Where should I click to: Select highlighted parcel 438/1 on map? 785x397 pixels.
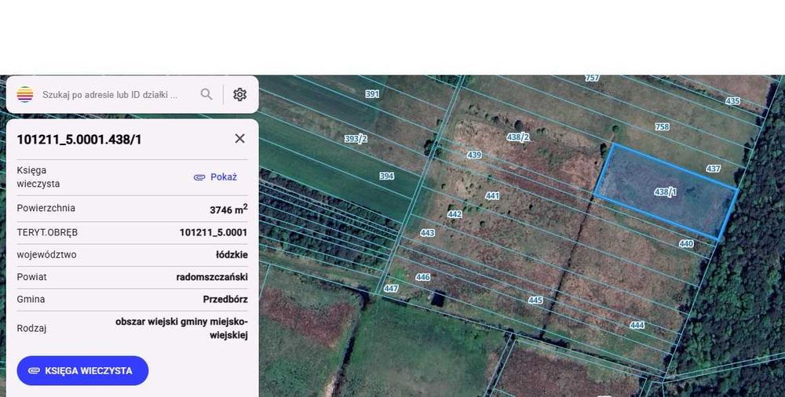point(666,191)
